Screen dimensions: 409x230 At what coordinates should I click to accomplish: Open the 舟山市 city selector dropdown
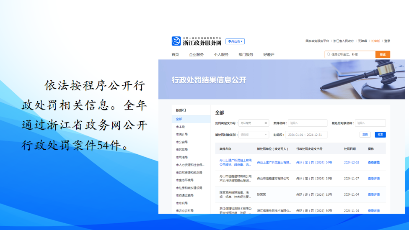[235, 41]
